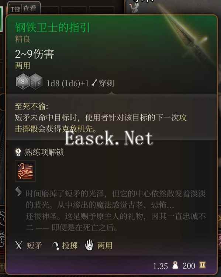The width and height of the screenshot is (221, 277).
Task: Click the gold coin icon beside 200
Action: click(x=202, y=265)
